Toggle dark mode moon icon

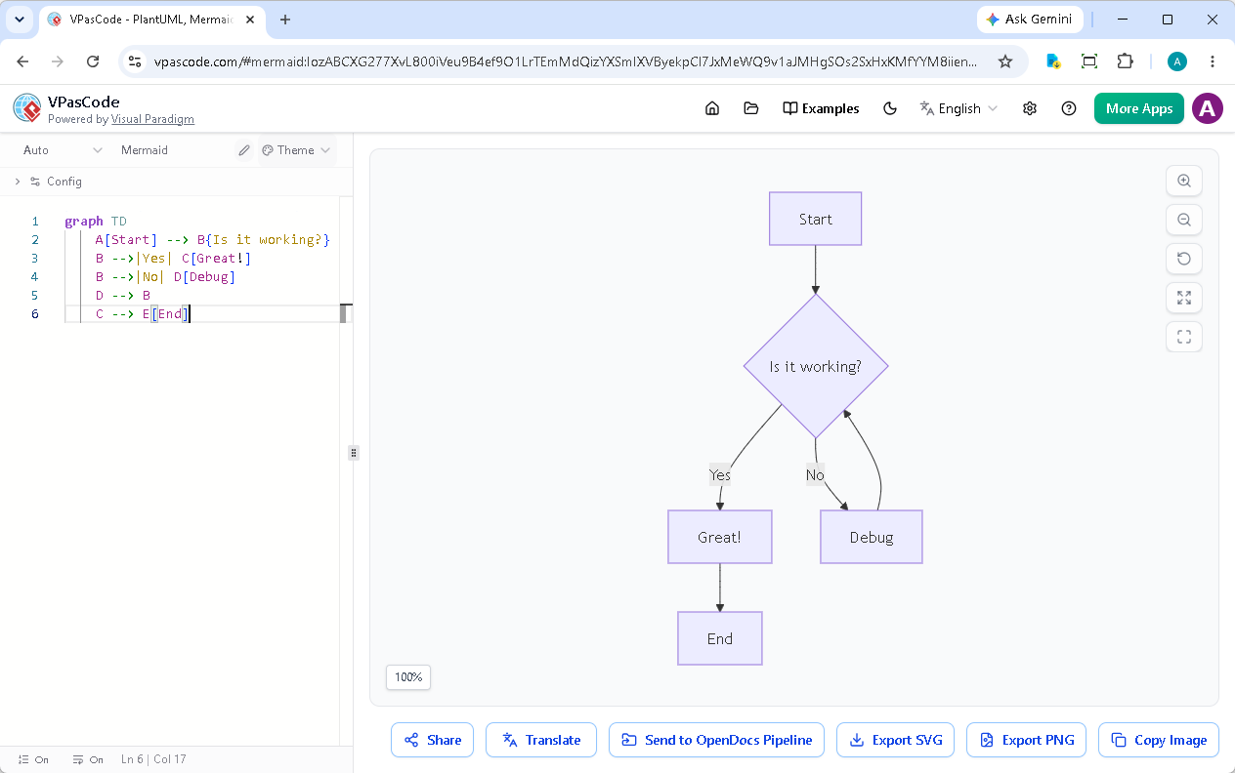pyautogui.click(x=890, y=108)
